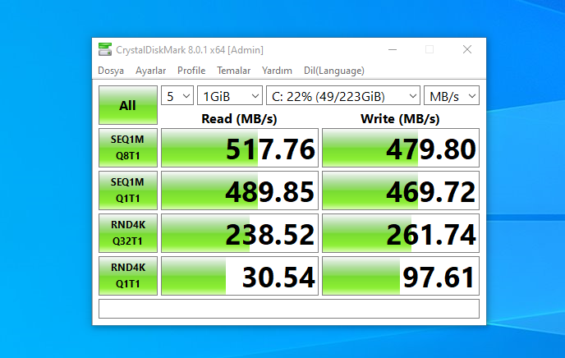Screen dimensions: 565x358
Task: Click the Write (MB/s) column header
Action: [x=400, y=118]
